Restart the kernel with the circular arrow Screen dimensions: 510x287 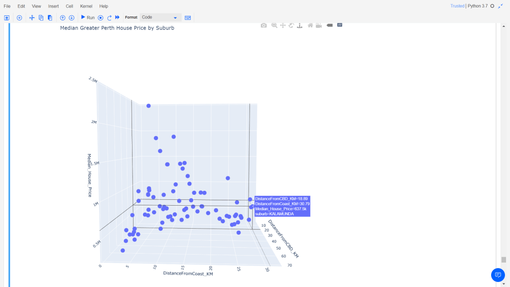tap(109, 17)
